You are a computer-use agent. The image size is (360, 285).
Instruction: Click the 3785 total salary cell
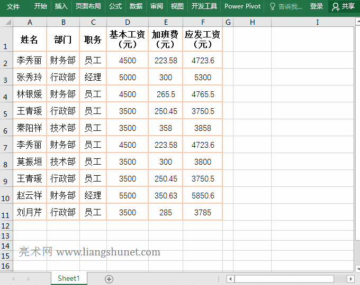(x=202, y=212)
